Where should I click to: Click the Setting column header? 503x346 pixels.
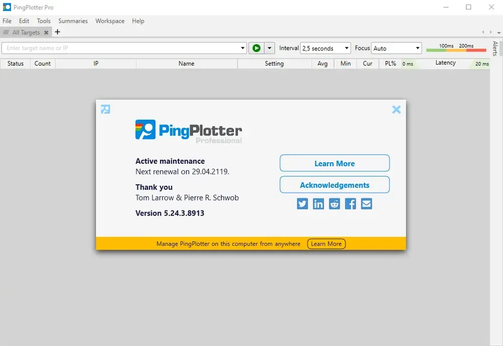[274, 63]
